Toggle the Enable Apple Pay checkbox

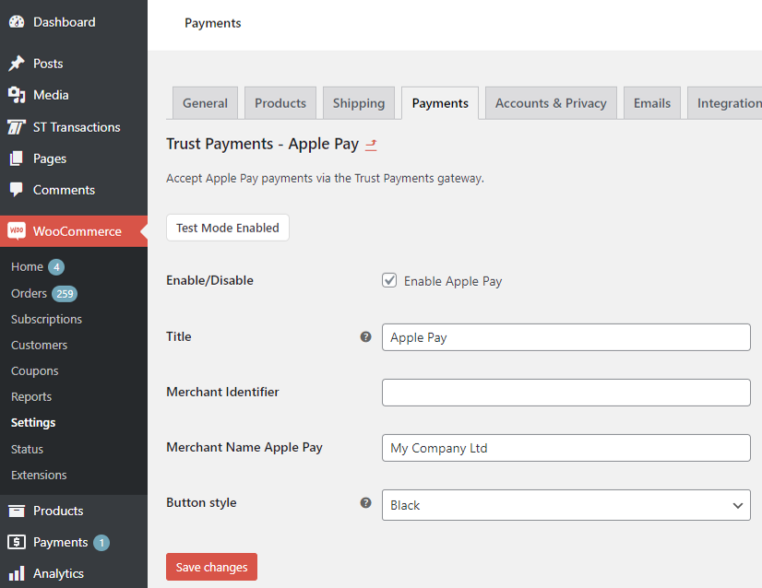(x=389, y=281)
